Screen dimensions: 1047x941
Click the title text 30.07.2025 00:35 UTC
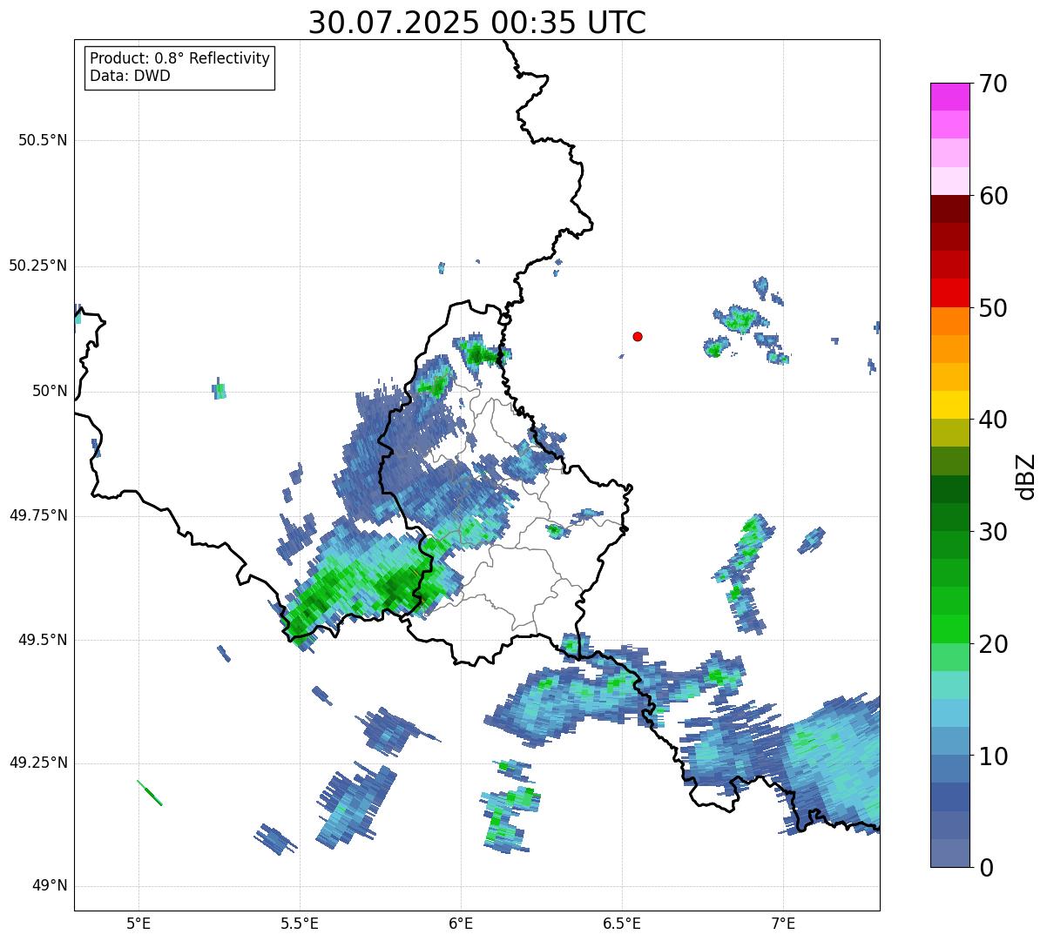point(477,23)
